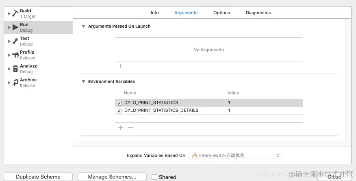Open the Diagnostics tab
This screenshot has width=356, height=181.
[258, 13]
